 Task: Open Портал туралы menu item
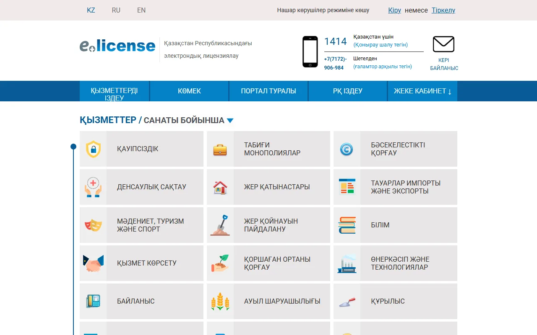[268, 91]
